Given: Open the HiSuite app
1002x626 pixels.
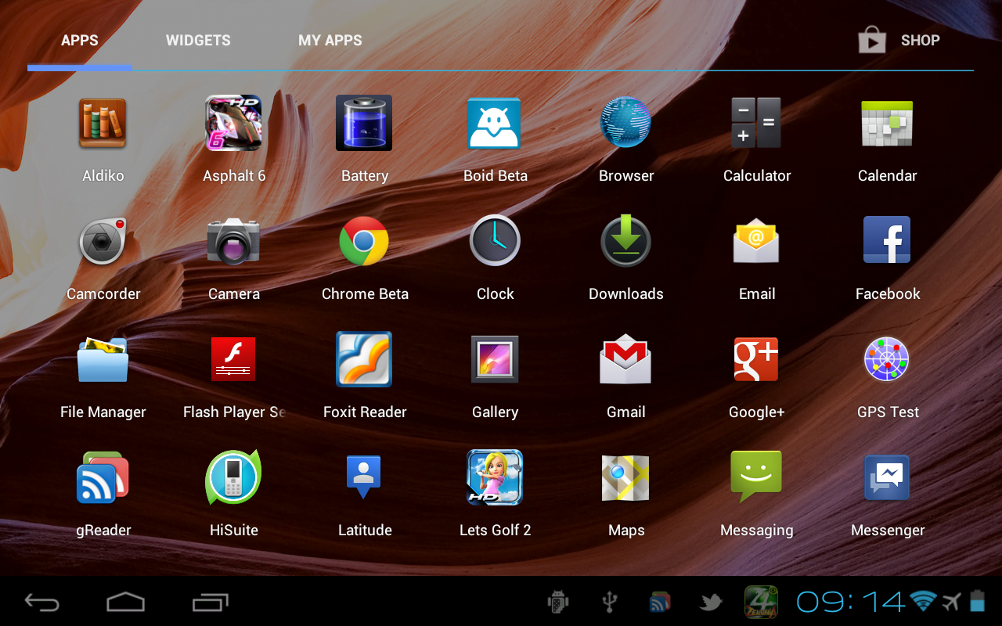Looking at the screenshot, I should [x=233, y=478].
